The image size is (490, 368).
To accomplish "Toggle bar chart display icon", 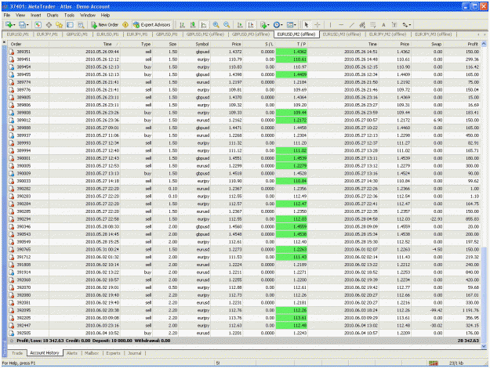I will tap(182, 24).
